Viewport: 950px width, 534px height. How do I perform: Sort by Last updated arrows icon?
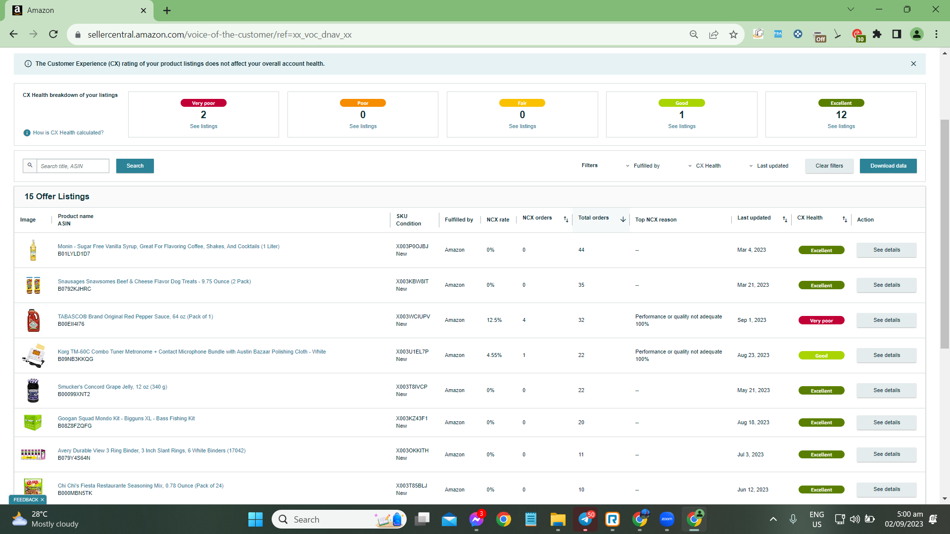pyautogui.click(x=785, y=219)
